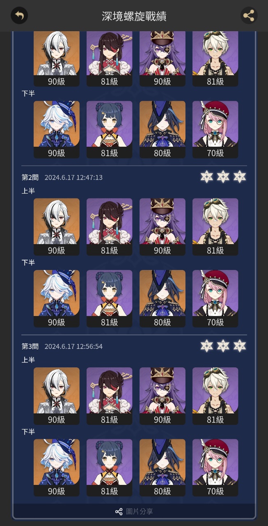Tap the 深境螺旋戰績 page title
The width and height of the screenshot is (268, 526).
pyautogui.click(x=134, y=16)
